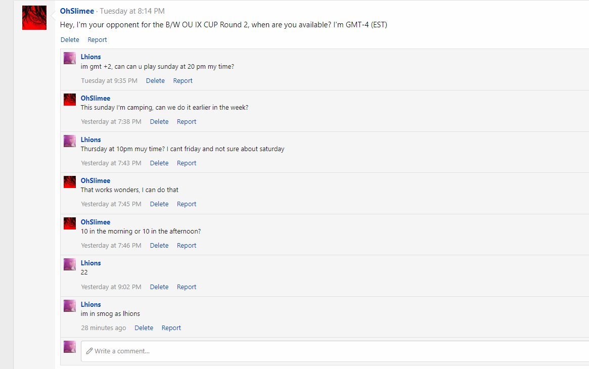
Task: Delete the comment posted Tuesday at 9:35 PM
Action: pyautogui.click(x=155, y=81)
